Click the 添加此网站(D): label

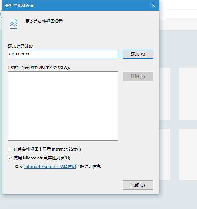(22, 46)
